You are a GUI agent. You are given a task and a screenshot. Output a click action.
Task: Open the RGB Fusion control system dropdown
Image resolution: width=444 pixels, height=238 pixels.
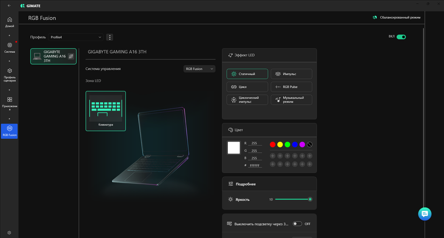(199, 69)
